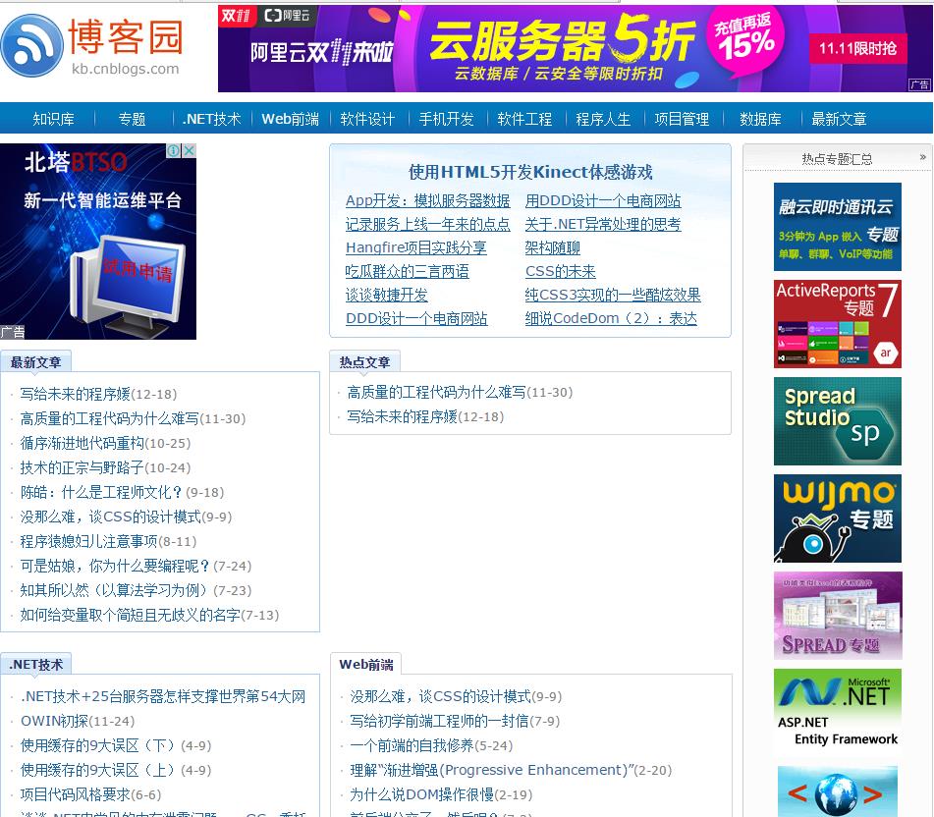This screenshot has width=934, height=817.
Task: Open headline 使用HTML5开发Kinect体感游戏
Action: [x=530, y=172]
